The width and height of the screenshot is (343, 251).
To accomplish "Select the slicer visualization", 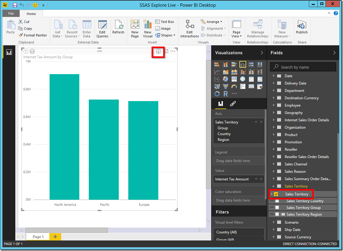I will pyautogui.click(x=260, y=86).
